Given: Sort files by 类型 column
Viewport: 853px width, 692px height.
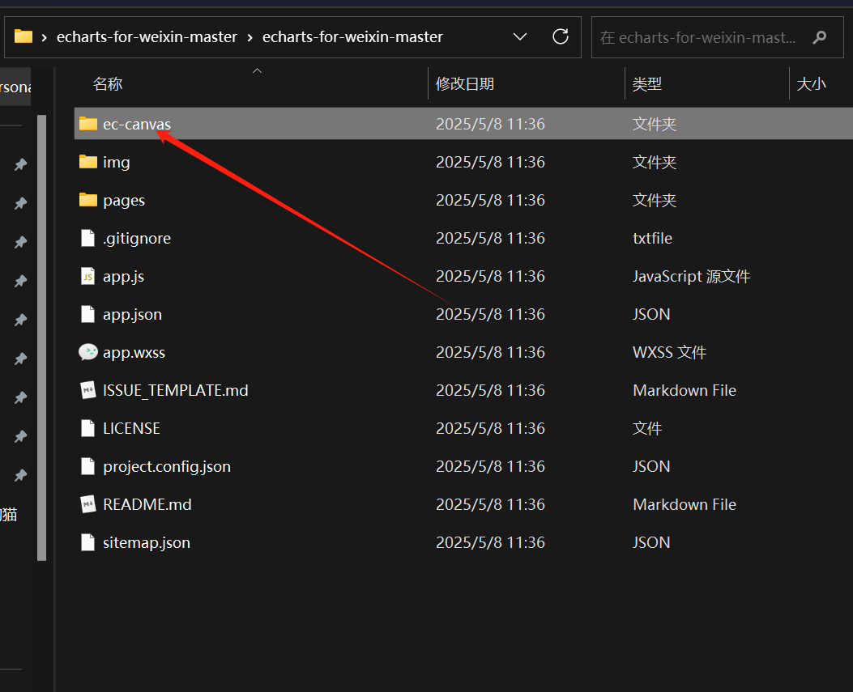Looking at the screenshot, I should click(647, 83).
